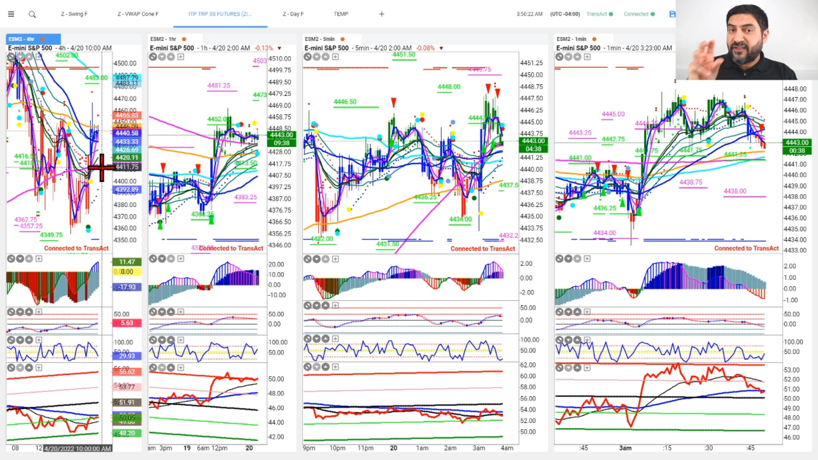Viewport: 818px width, 460px height.
Task: Move the 1min price pane down
Action: 568,57
